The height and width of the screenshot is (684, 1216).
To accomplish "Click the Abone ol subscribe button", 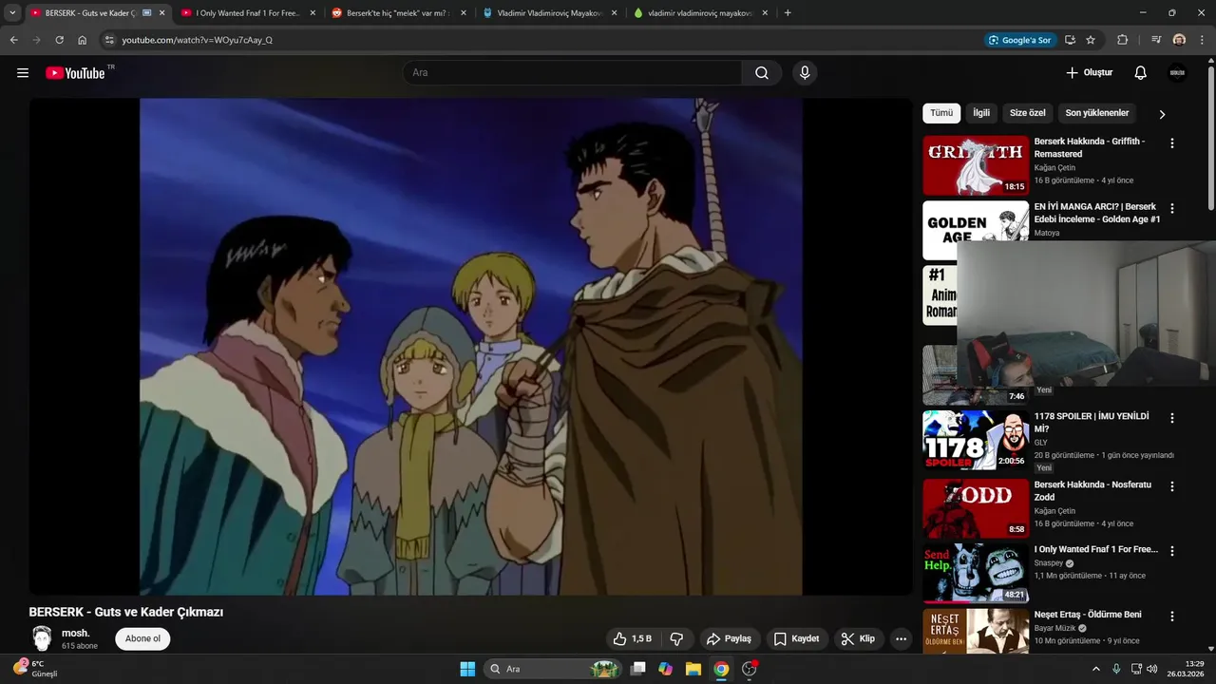I will coord(142,638).
